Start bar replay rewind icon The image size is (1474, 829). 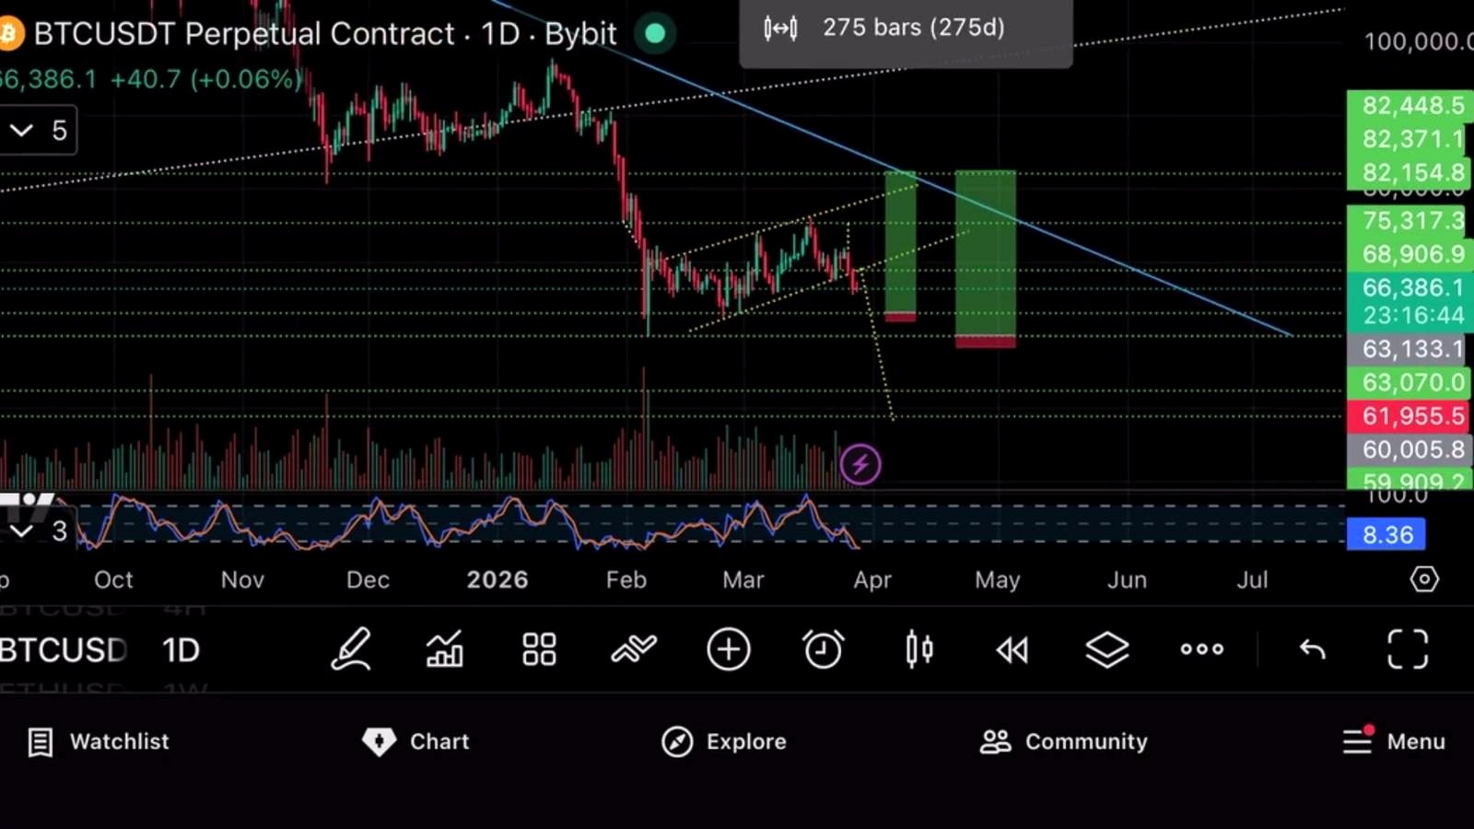tap(1012, 650)
